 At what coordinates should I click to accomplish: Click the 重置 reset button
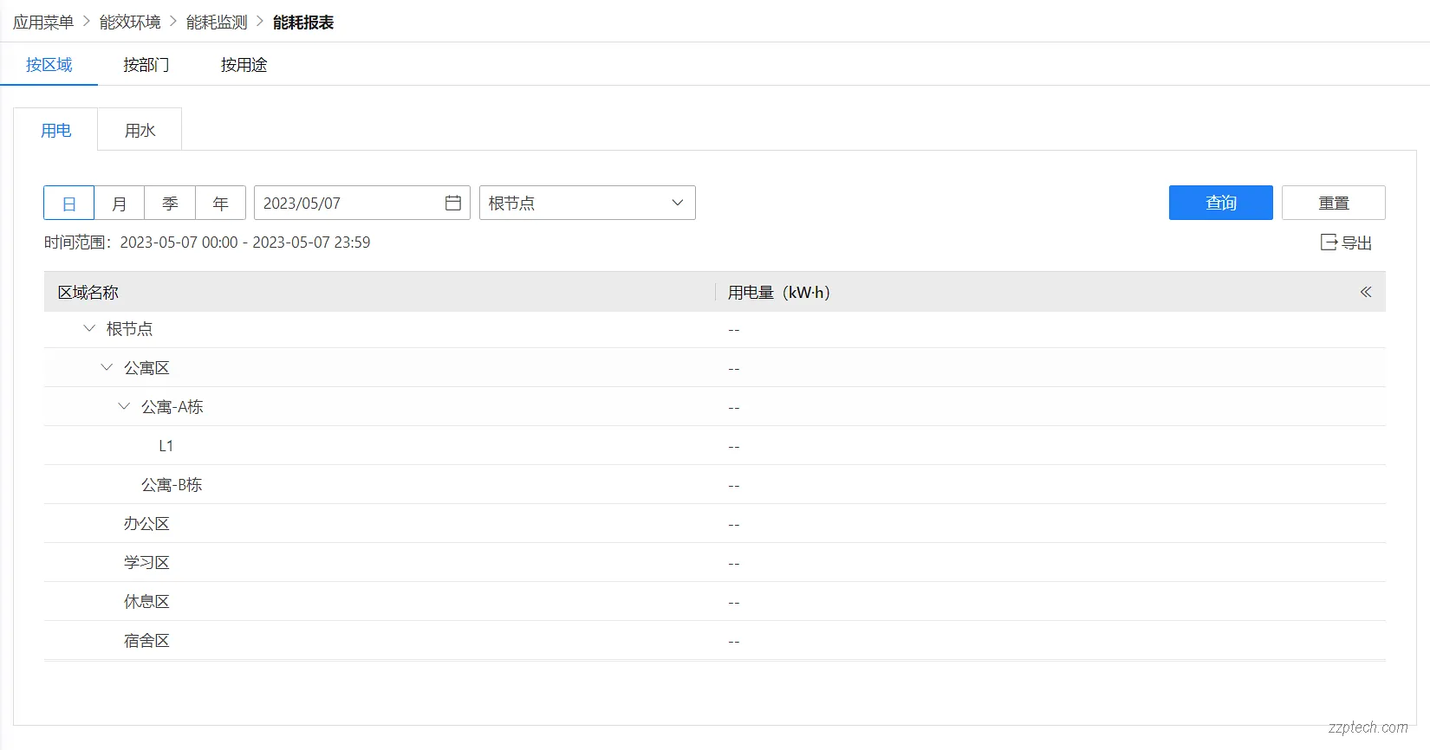(x=1333, y=203)
